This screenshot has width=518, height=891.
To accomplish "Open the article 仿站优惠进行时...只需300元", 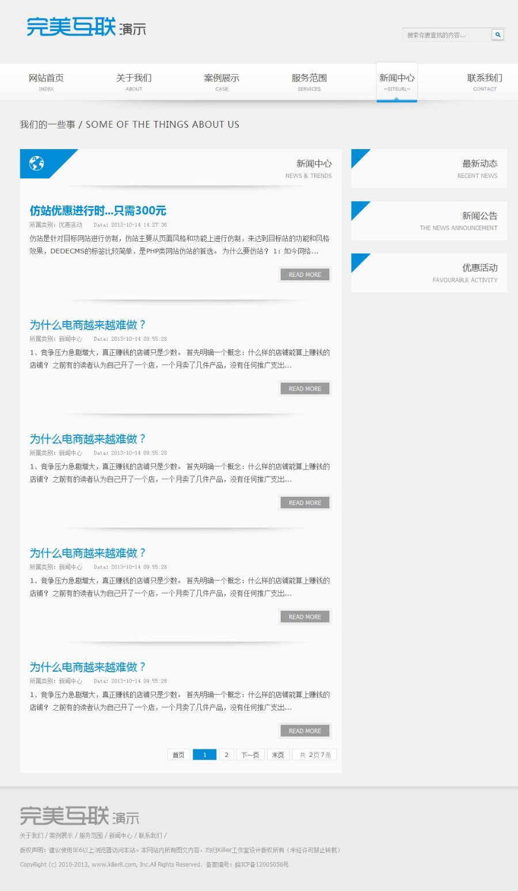I will (98, 211).
